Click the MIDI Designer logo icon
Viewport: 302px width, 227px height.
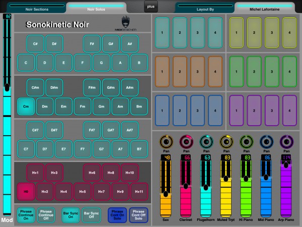[125, 23]
